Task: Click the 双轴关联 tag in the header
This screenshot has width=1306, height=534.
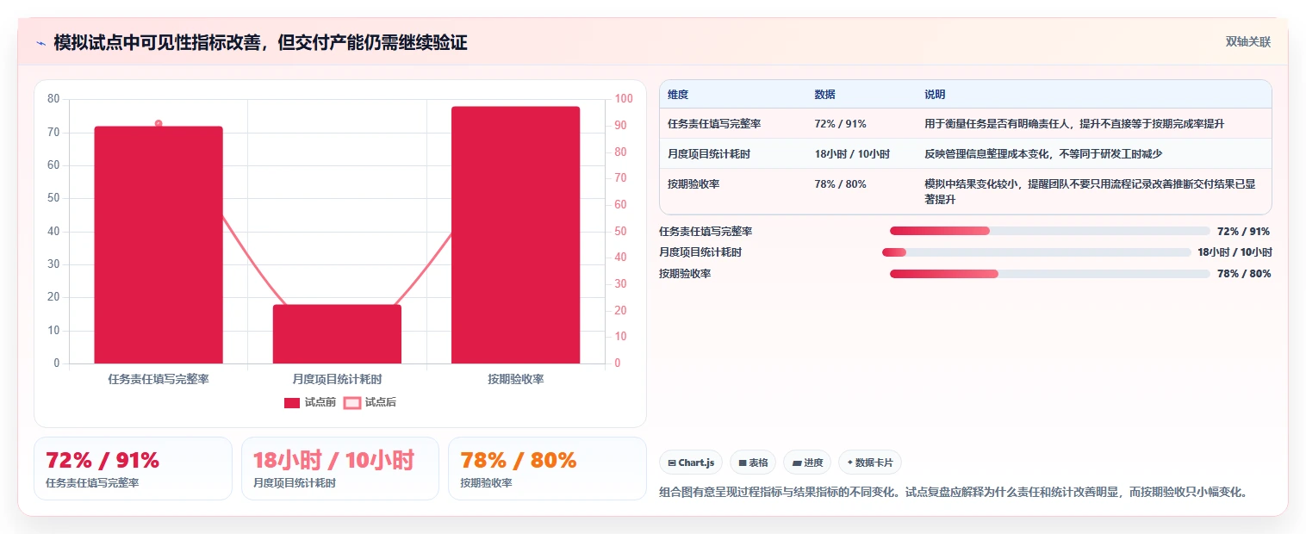Action: pyautogui.click(x=1248, y=42)
